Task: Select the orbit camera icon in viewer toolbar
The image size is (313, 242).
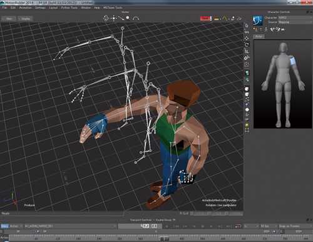Action: coord(106,18)
